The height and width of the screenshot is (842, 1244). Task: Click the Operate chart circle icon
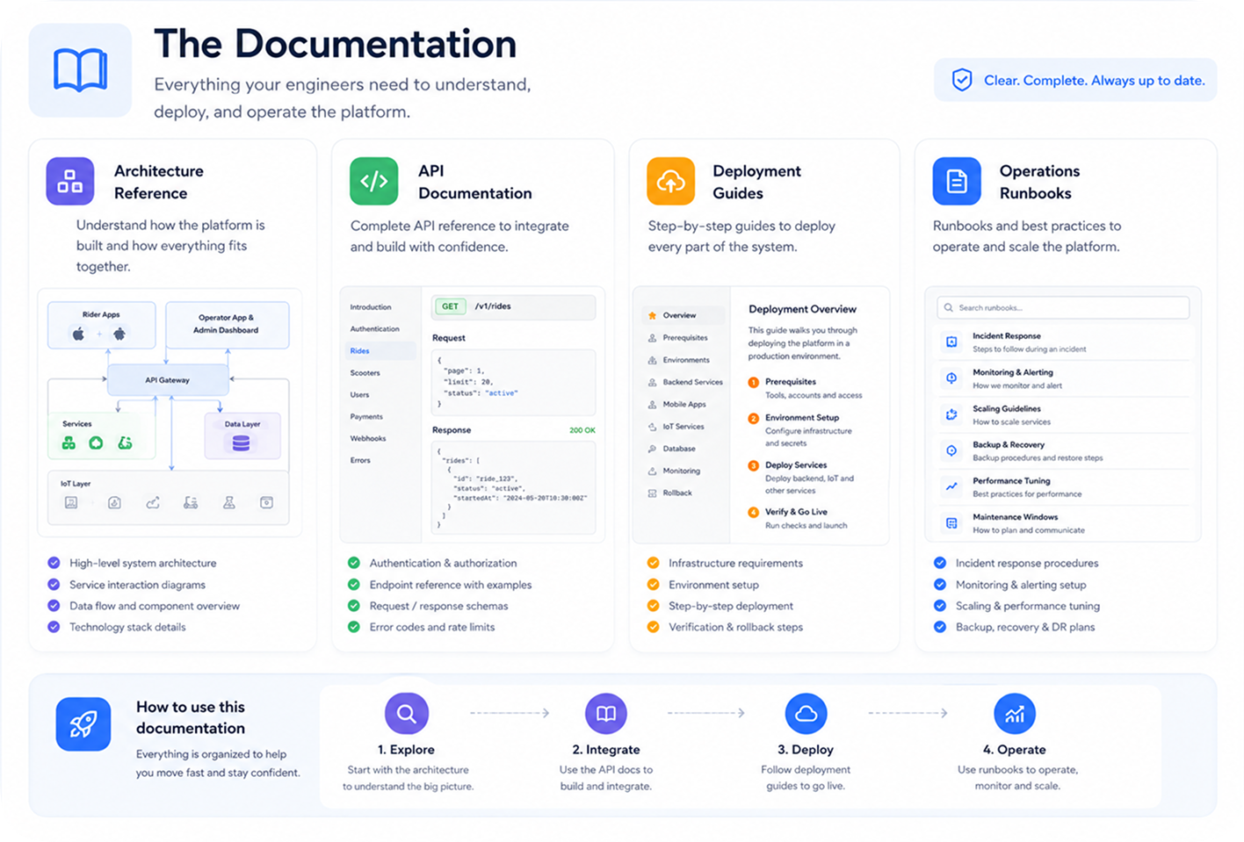pos(1015,714)
